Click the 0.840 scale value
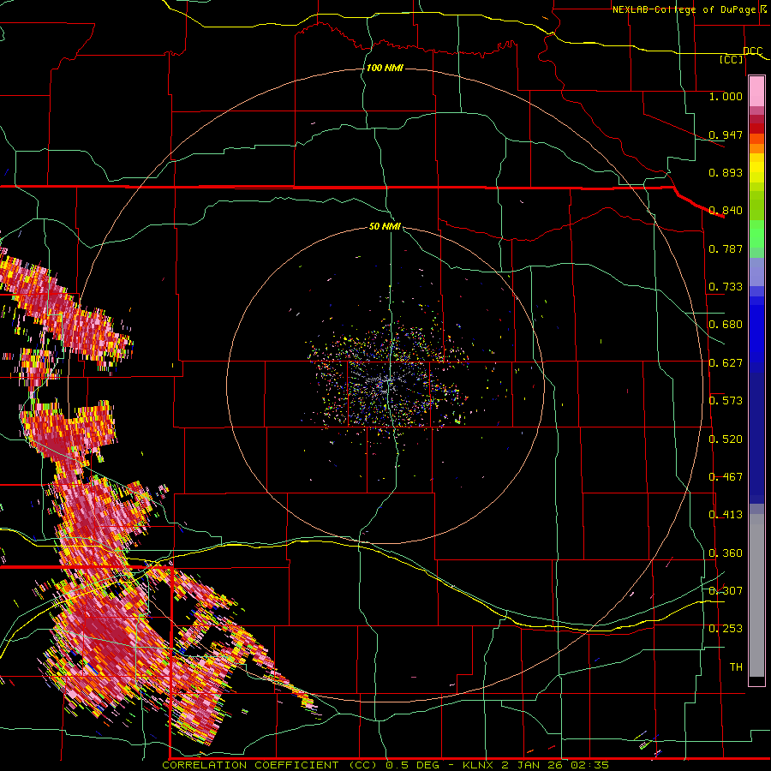Viewport: 771px width, 771px height. tap(726, 211)
